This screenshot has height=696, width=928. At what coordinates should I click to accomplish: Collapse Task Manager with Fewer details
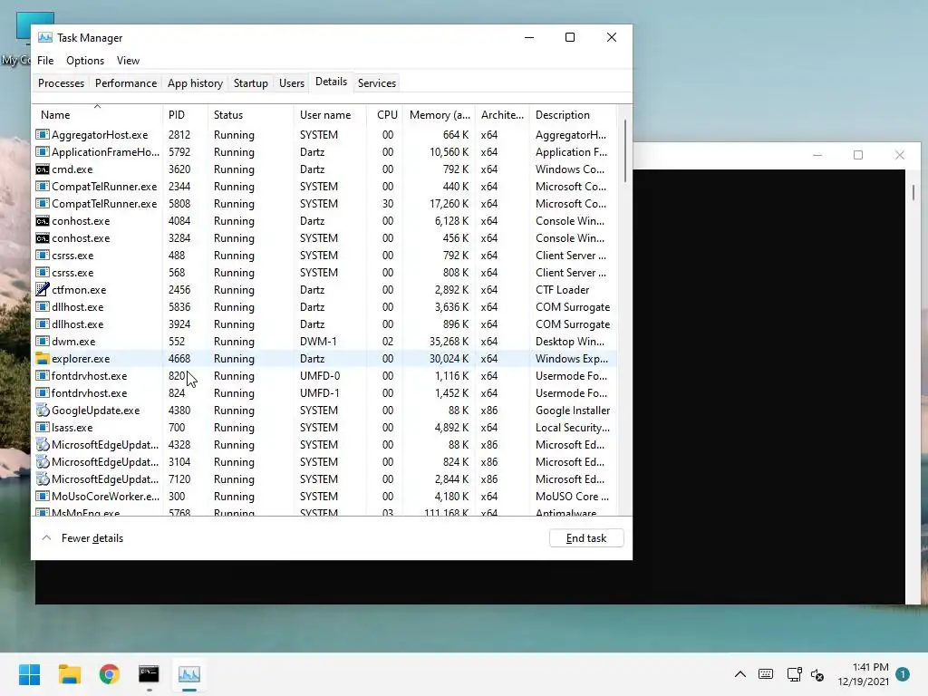coord(82,538)
